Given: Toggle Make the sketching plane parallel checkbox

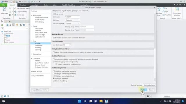Looking at the screenshot, I should (x=54, y=38).
